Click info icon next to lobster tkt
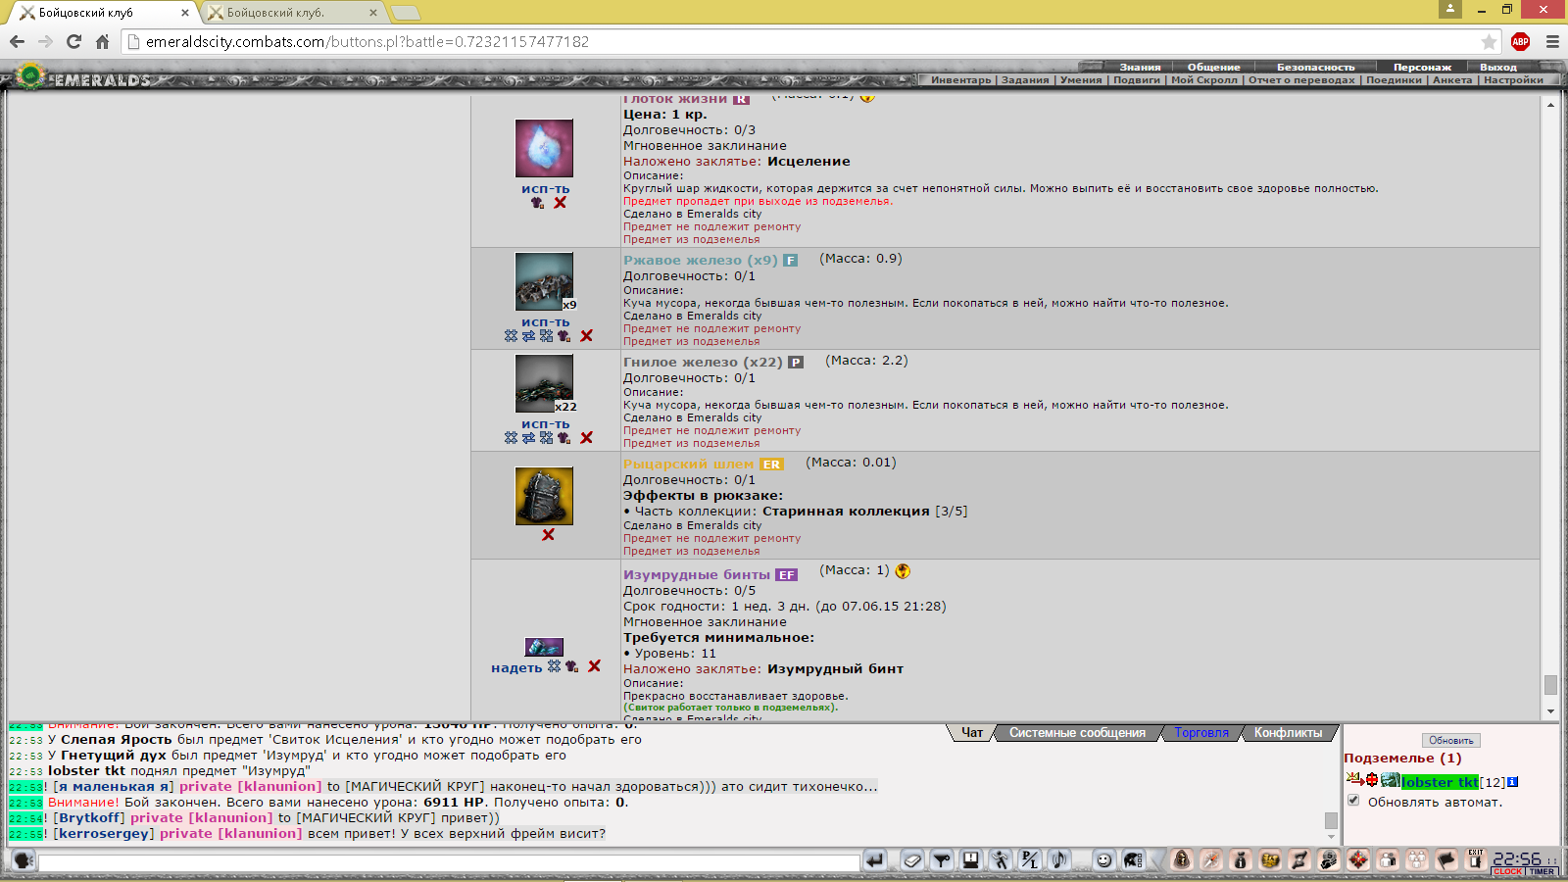This screenshot has width=1568, height=882. [x=1512, y=782]
